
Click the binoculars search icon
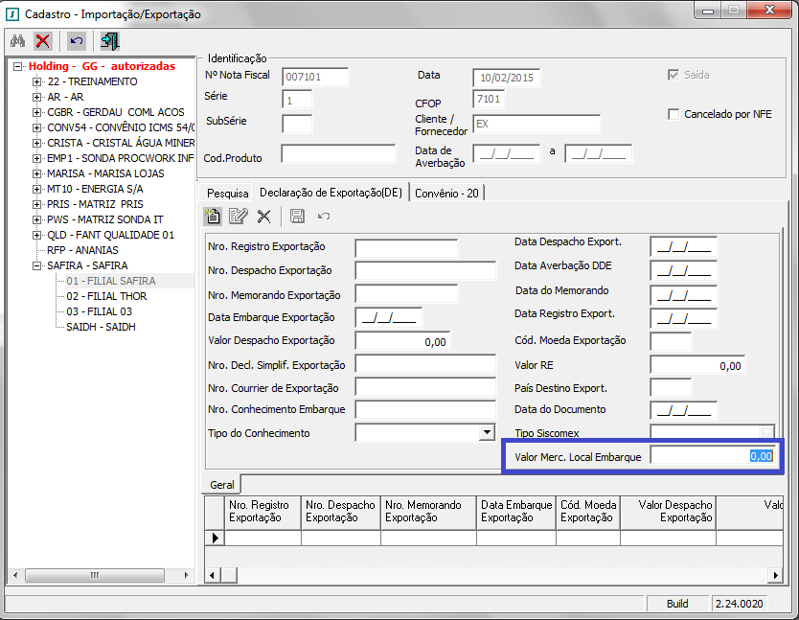tap(17, 41)
